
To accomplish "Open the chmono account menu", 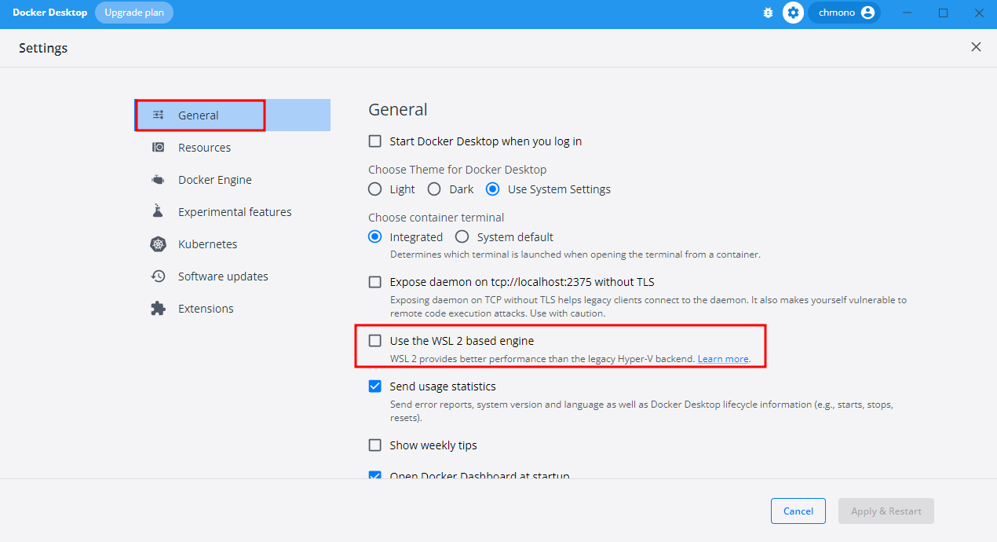I will (844, 13).
